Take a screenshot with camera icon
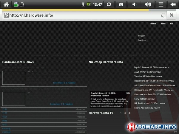This screenshot has height=134, width=179. [121, 4]
